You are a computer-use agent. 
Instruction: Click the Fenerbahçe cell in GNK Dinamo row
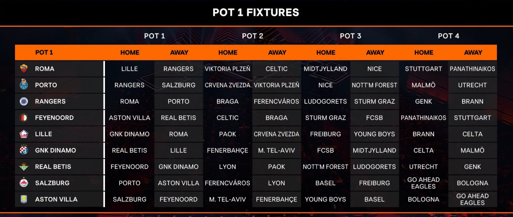(228, 150)
